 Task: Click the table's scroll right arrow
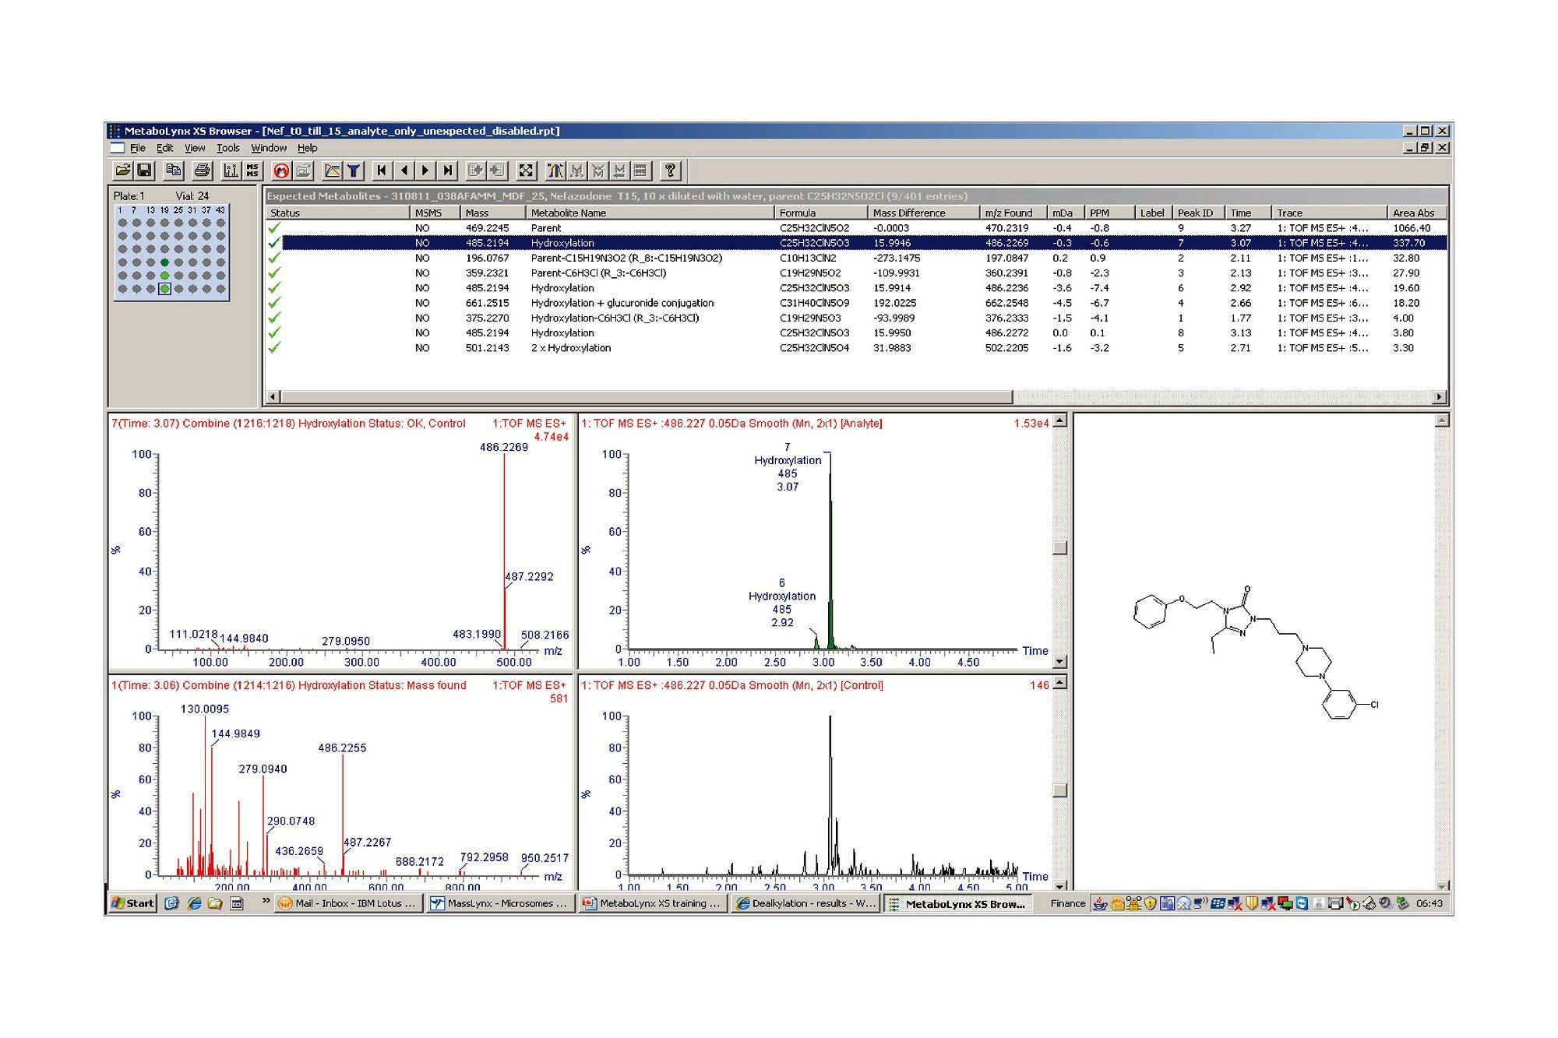pyautogui.click(x=1440, y=397)
